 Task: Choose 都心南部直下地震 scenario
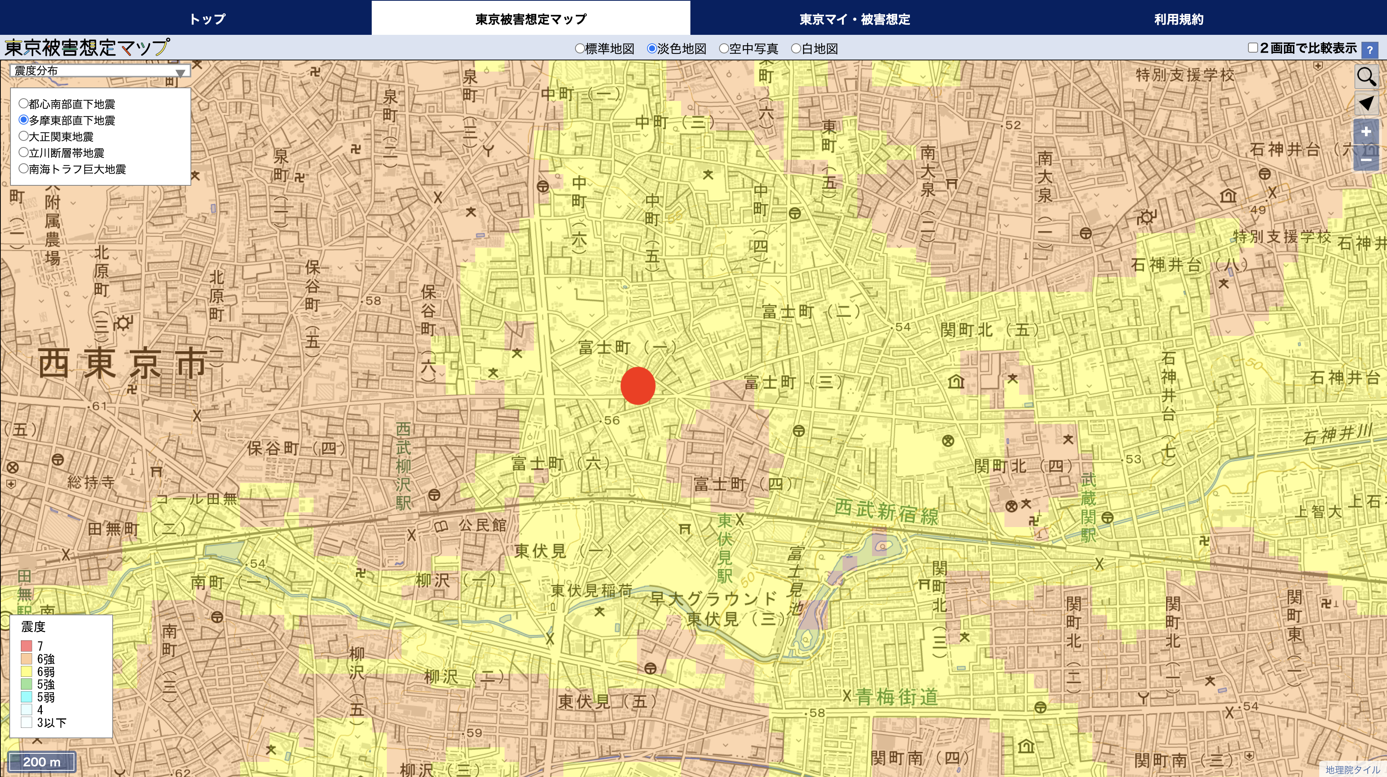coord(24,103)
